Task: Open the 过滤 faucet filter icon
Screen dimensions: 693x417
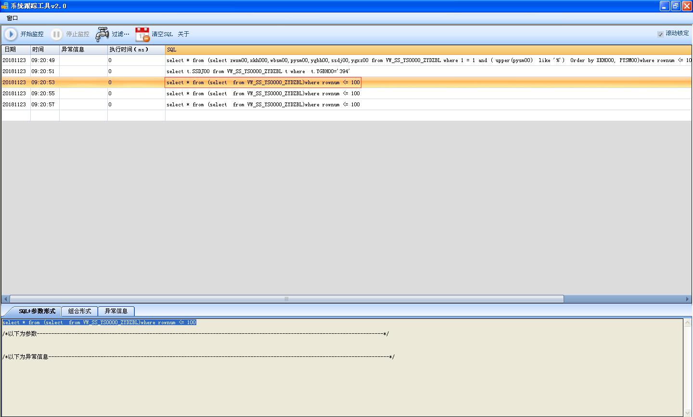Action: click(102, 34)
